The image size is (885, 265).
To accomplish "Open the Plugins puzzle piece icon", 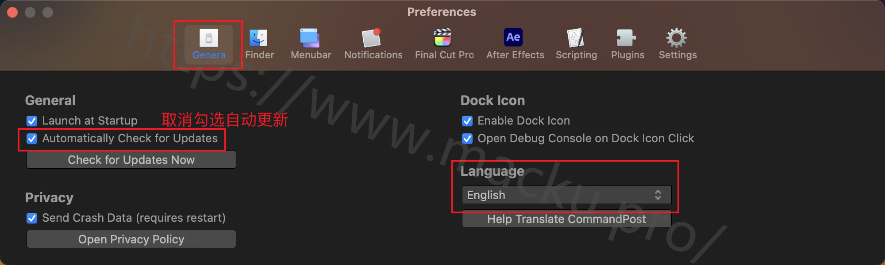I will pyautogui.click(x=627, y=38).
